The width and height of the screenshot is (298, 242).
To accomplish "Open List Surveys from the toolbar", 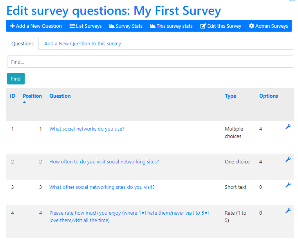I will click(x=85, y=26).
